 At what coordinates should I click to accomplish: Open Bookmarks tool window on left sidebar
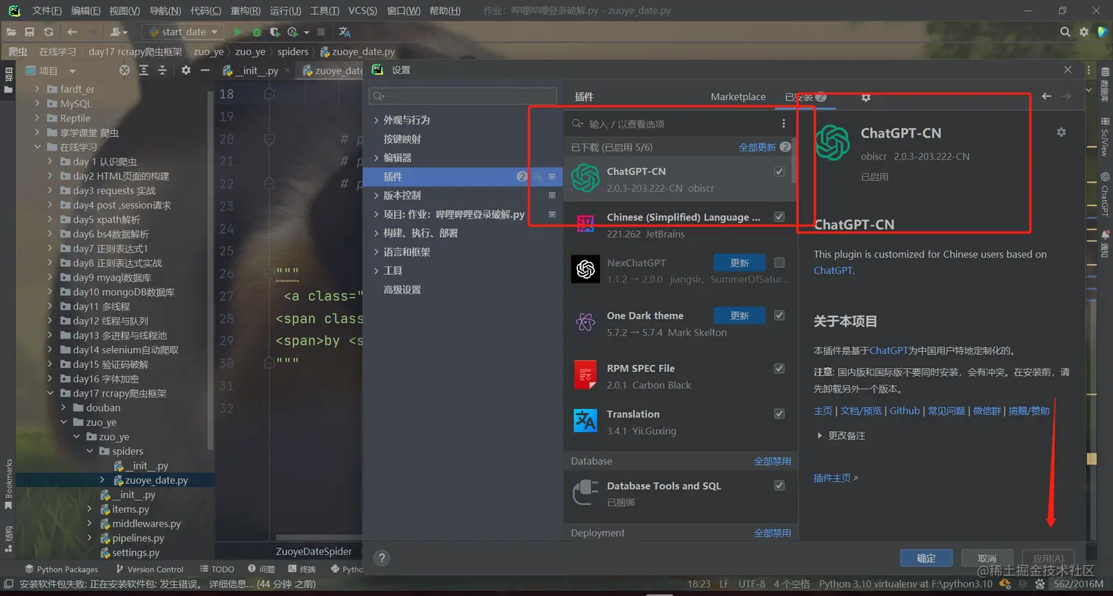click(9, 484)
